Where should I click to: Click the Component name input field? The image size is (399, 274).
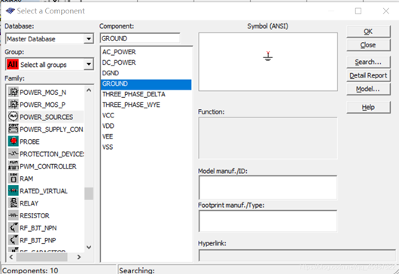click(140, 38)
